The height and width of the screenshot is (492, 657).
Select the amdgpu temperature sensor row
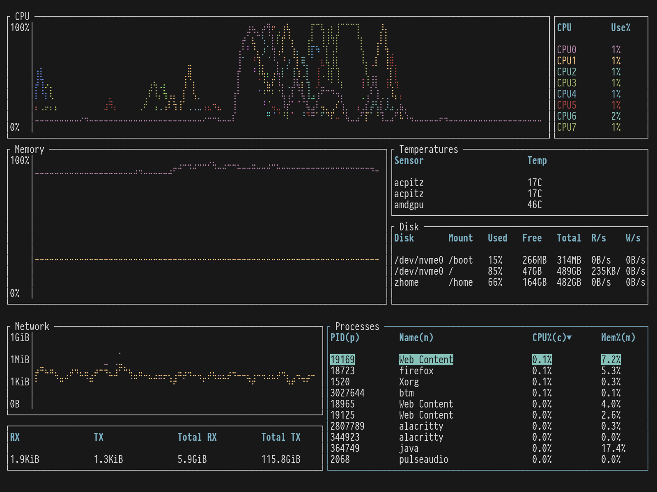pyautogui.click(x=520, y=205)
